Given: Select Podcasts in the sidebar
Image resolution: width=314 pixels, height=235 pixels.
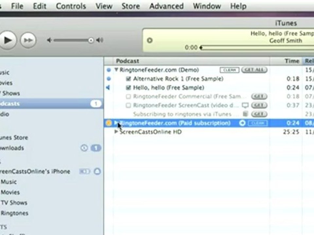Looking at the screenshot, I should pyautogui.click(x=52, y=103).
